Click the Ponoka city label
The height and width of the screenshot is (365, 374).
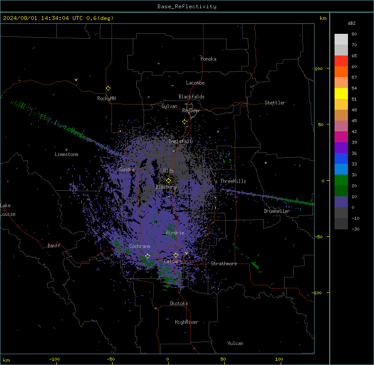[x=208, y=59]
